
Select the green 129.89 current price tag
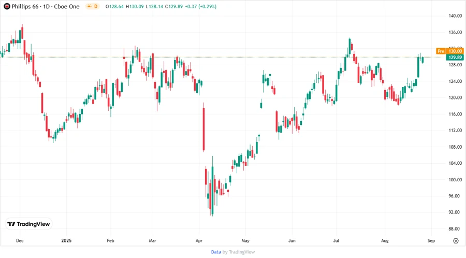click(455, 58)
